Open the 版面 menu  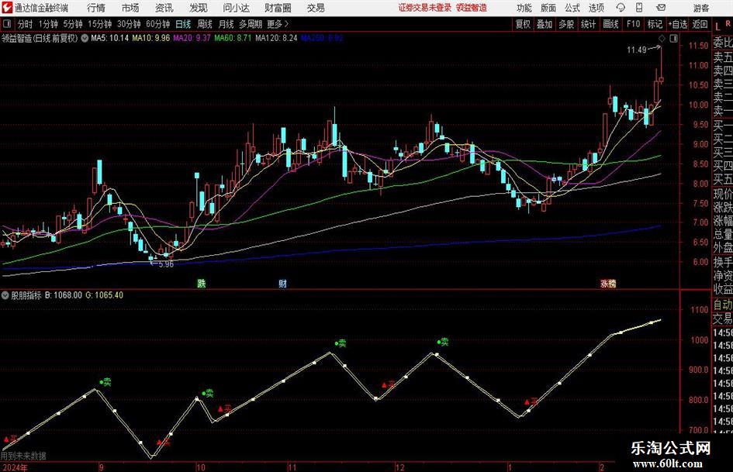point(548,8)
